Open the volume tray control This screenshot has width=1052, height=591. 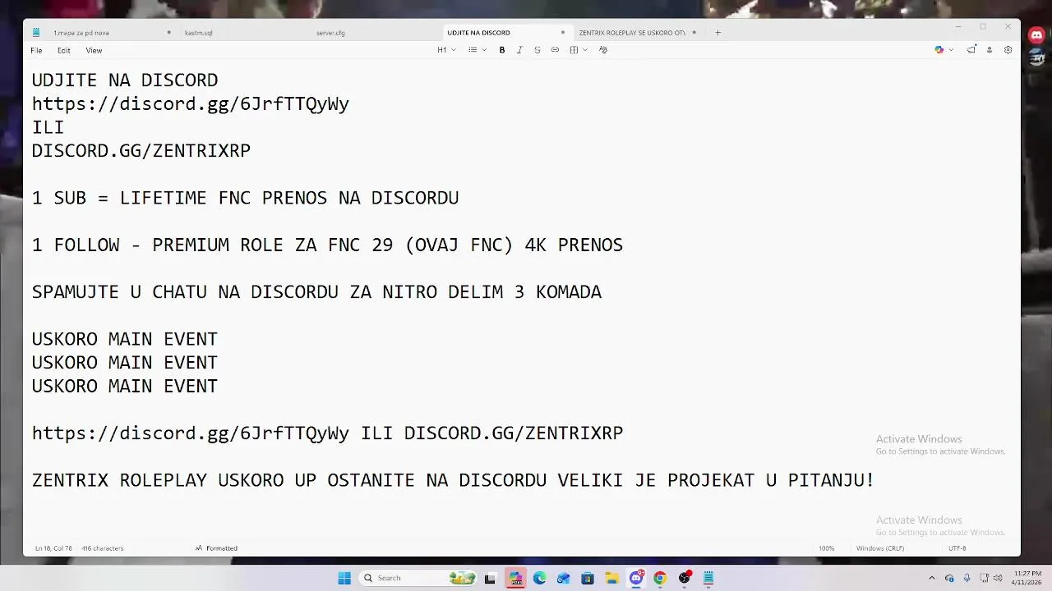tap(998, 578)
